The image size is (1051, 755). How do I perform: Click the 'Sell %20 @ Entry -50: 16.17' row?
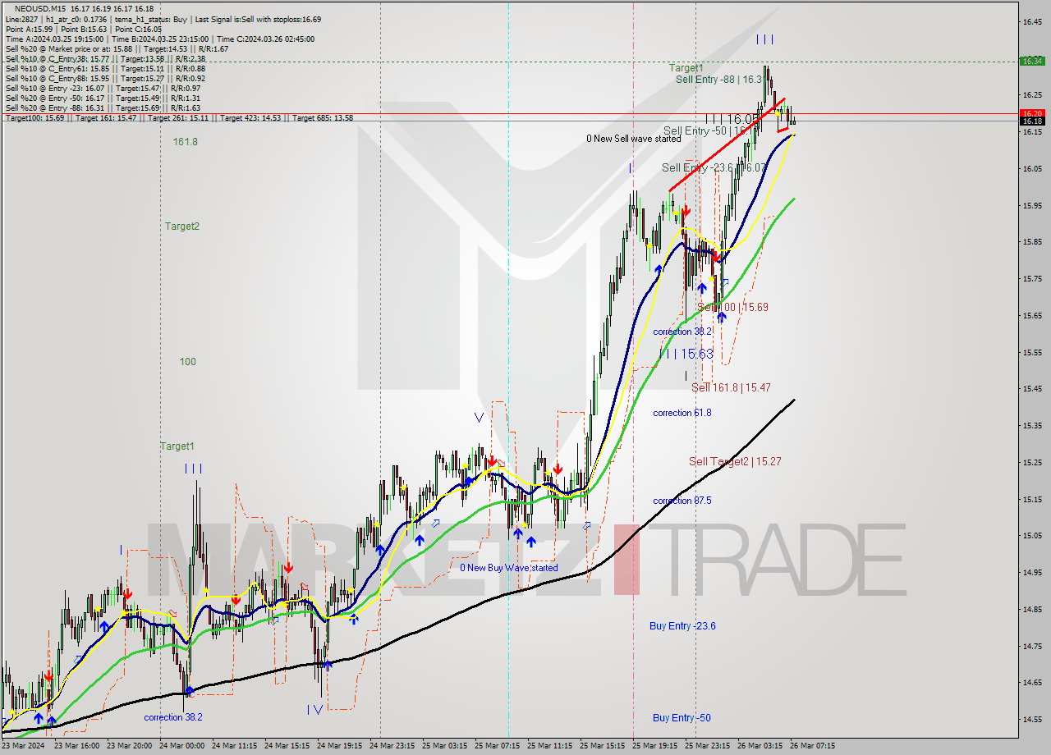[103, 98]
